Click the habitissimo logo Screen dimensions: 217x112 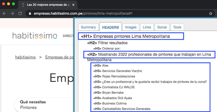point(35,36)
